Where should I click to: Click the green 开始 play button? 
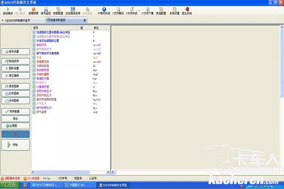click(15, 145)
